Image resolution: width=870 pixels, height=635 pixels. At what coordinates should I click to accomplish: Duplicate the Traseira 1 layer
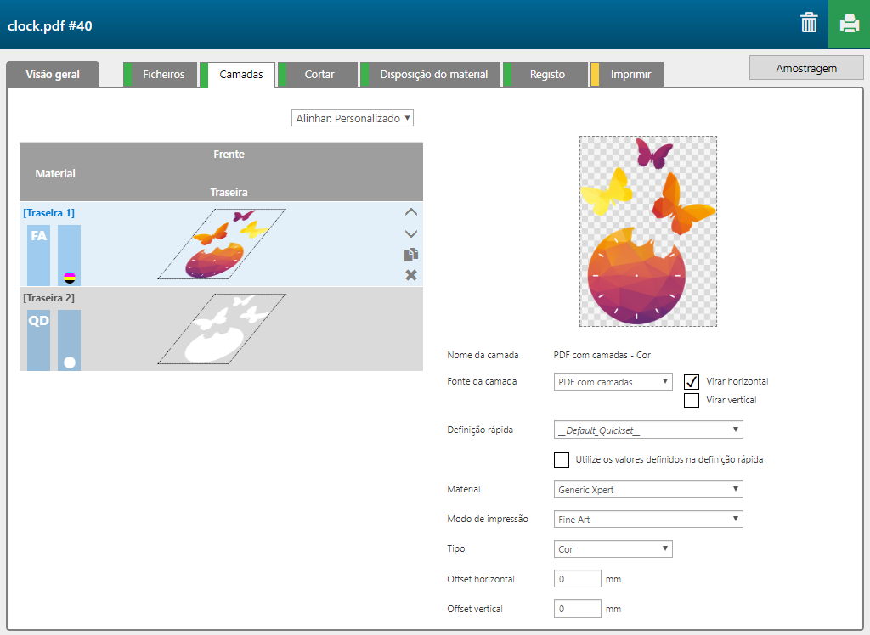coord(411,255)
